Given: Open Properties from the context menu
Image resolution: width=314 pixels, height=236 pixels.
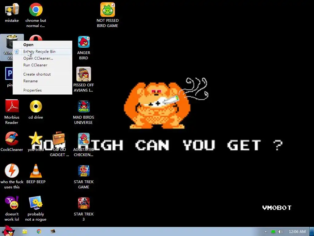Looking at the screenshot, I should tap(42, 90).
